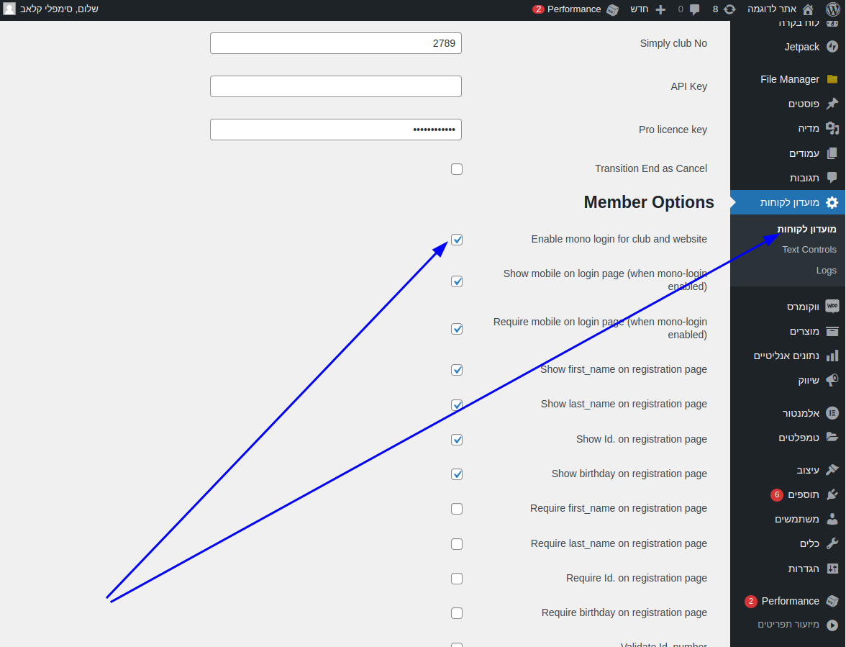Image resolution: width=846 pixels, height=647 pixels.
Task: Open Logs submenu item
Action: tap(826, 271)
